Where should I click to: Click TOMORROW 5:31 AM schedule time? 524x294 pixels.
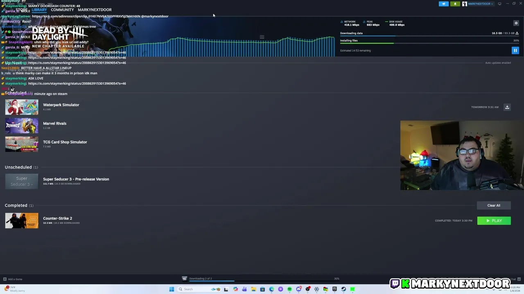click(485, 107)
